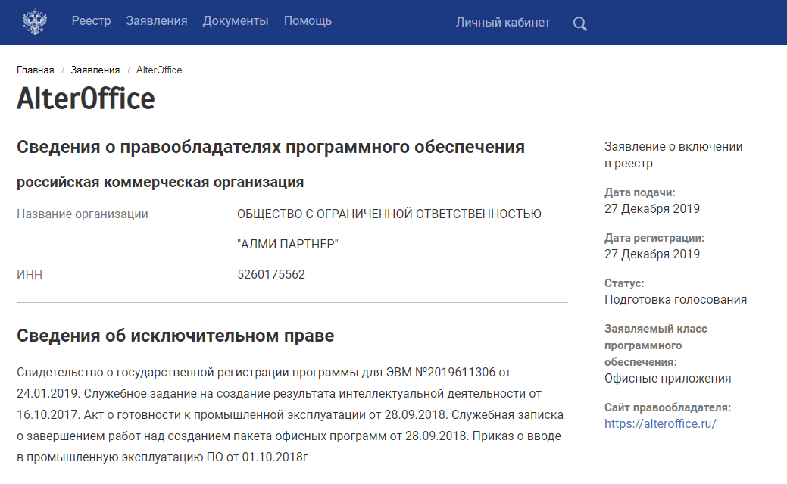The height and width of the screenshot is (484, 787).
Task: Click the ОБЩЕСТВО С ОГРАНИЧЕННОЙ ОТВЕТСТВЕННОСТЬЮ text
Action: pyautogui.click(x=389, y=214)
